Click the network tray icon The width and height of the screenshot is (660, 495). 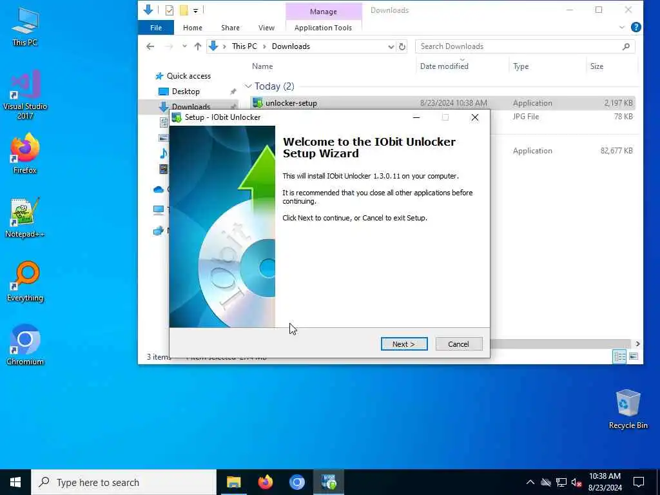(x=561, y=482)
